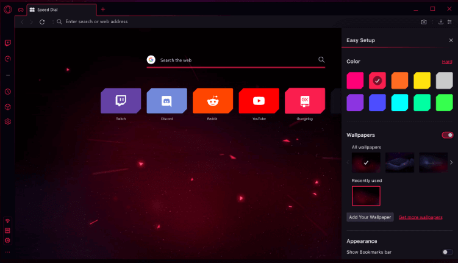Open GX Control speedometer in sidebar
The width and height of the screenshot is (458, 263).
tap(8, 59)
